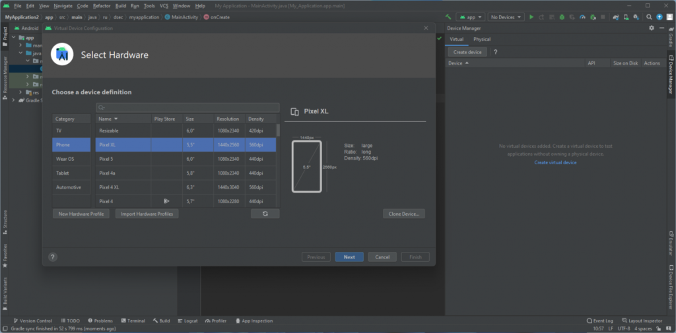Open the File menu
676x333 pixels.
pos(18,6)
